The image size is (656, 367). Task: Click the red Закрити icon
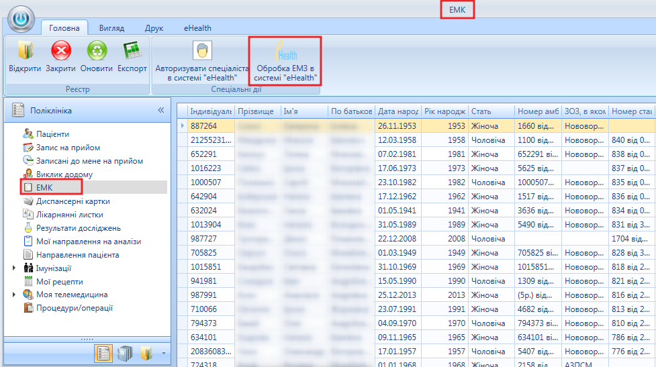point(60,56)
